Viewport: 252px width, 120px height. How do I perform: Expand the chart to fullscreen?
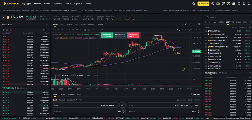click(x=194, y=25)
